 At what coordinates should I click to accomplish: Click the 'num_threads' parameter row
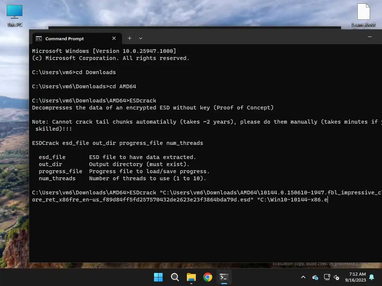[x=122, y=178]
